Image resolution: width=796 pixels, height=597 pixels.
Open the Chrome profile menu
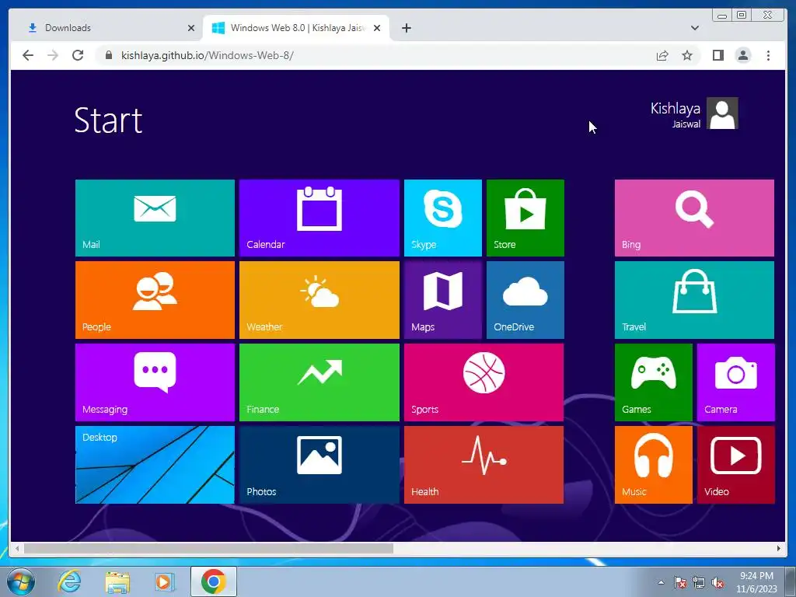(x=742, y=55)
